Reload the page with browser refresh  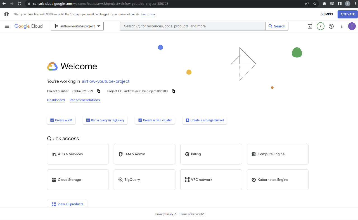(20, 4)
